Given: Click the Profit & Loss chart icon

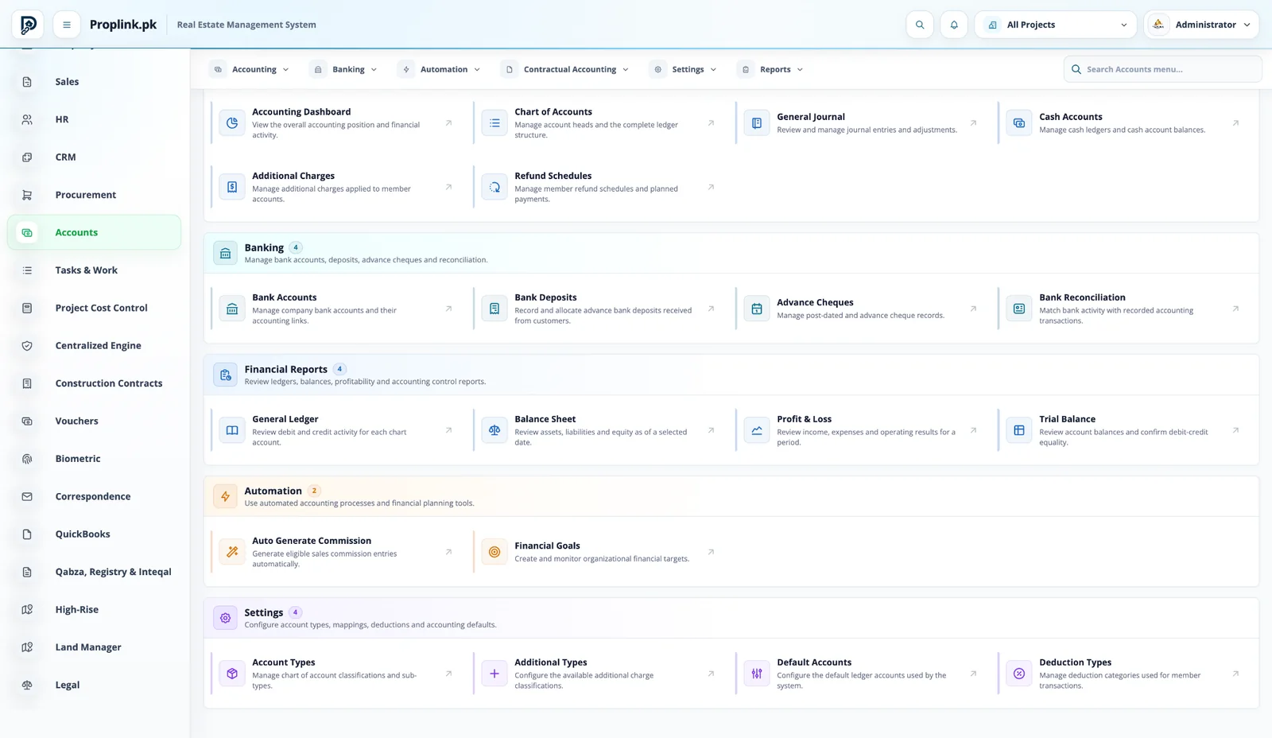Looking at the screenshot, I should 757,430.
